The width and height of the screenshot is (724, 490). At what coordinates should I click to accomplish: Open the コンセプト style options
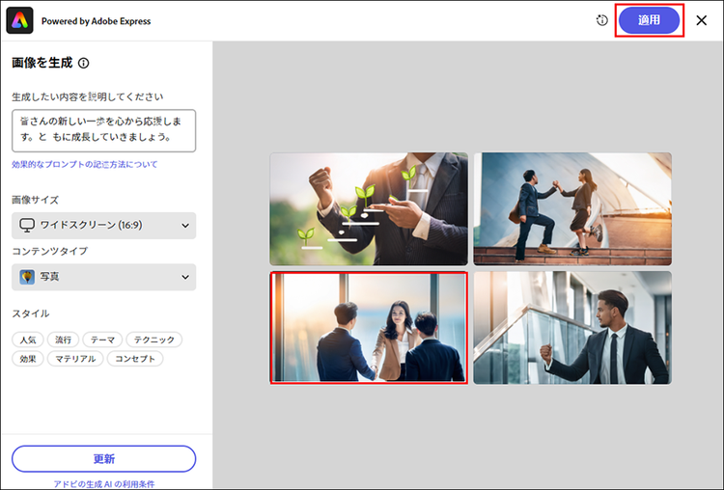pos(134,359)
